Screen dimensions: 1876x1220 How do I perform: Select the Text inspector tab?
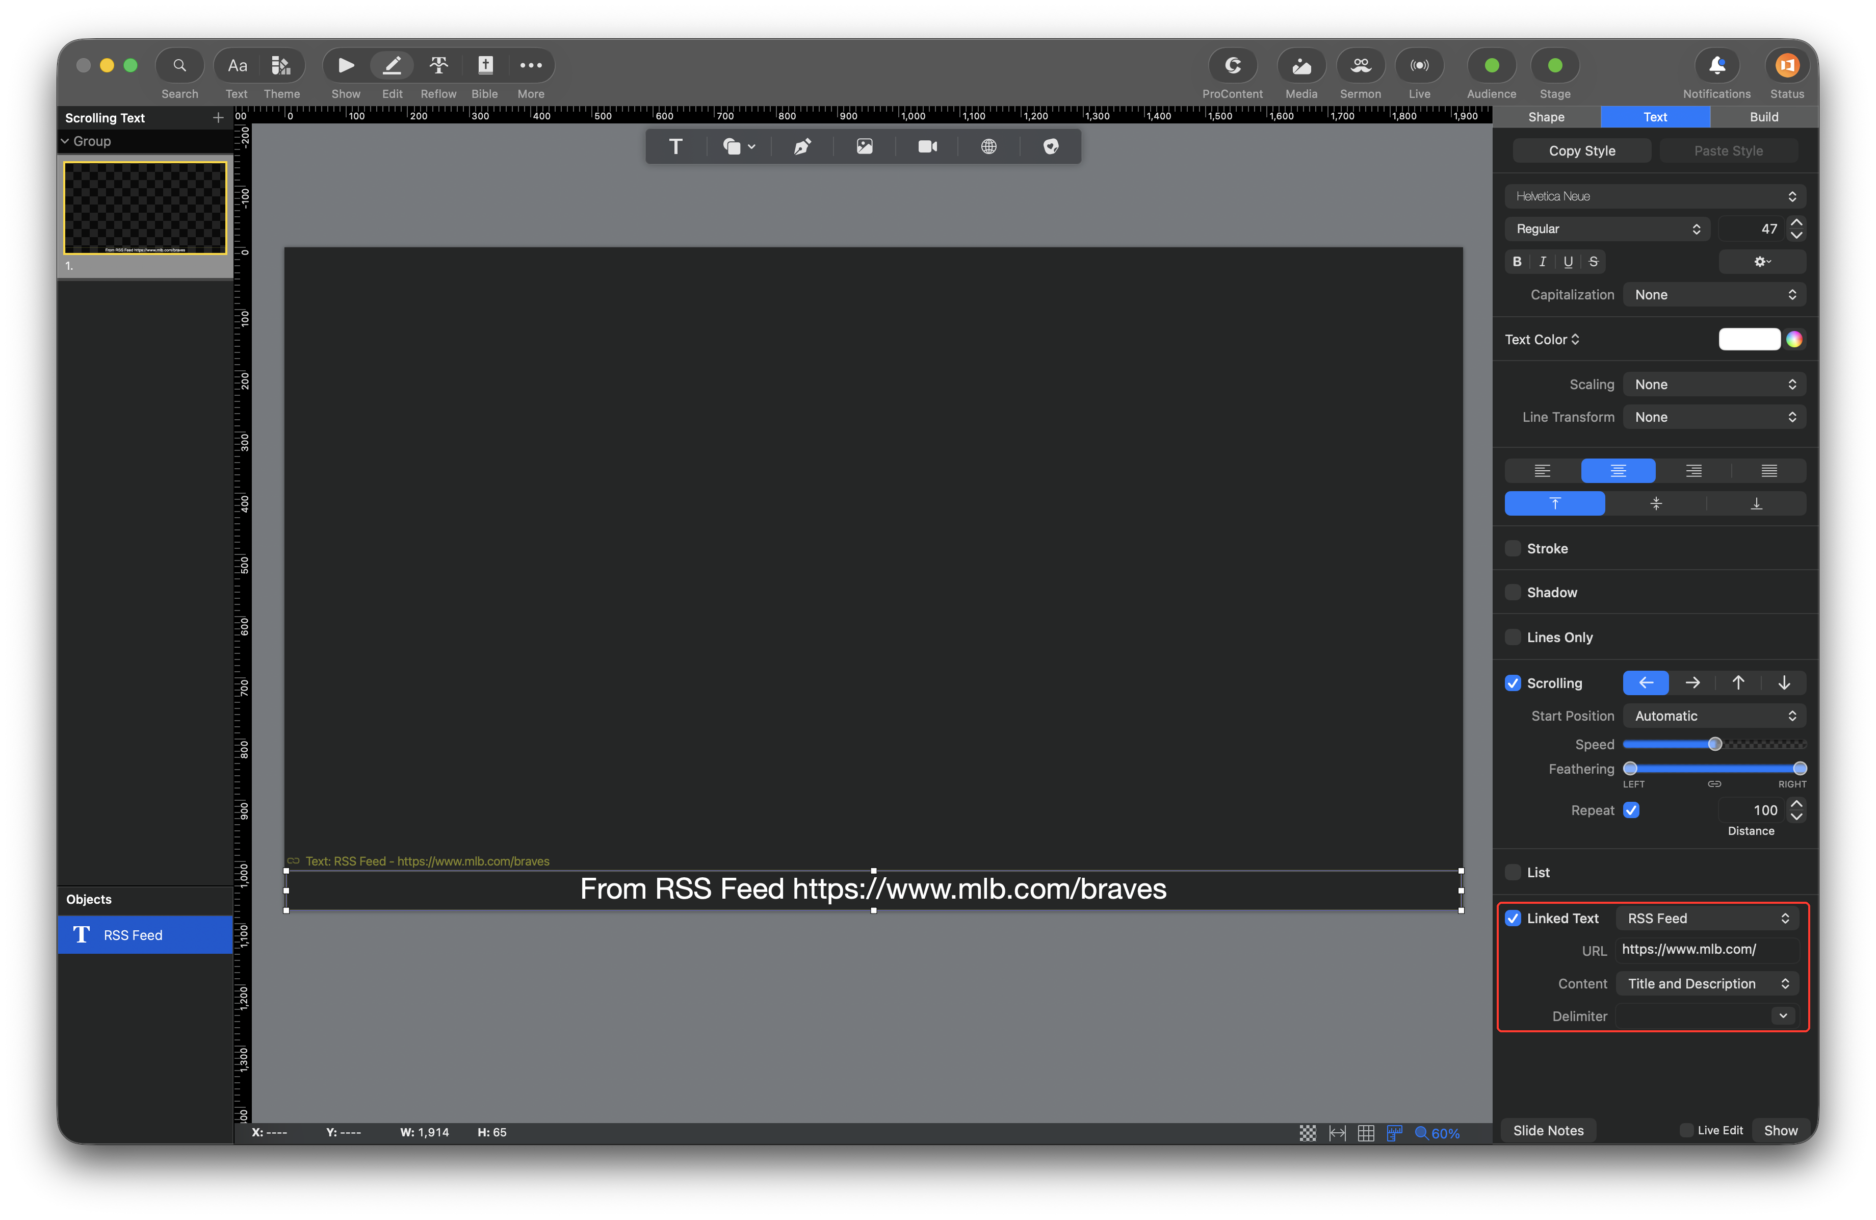point(1655,117)
